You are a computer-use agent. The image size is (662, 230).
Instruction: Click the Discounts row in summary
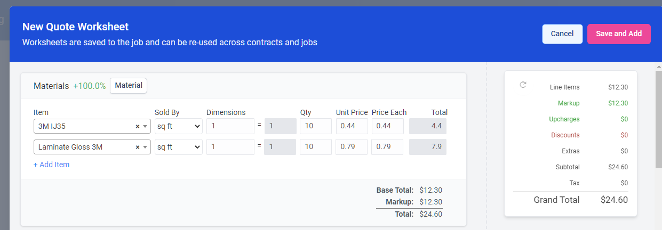pos(570,135)
